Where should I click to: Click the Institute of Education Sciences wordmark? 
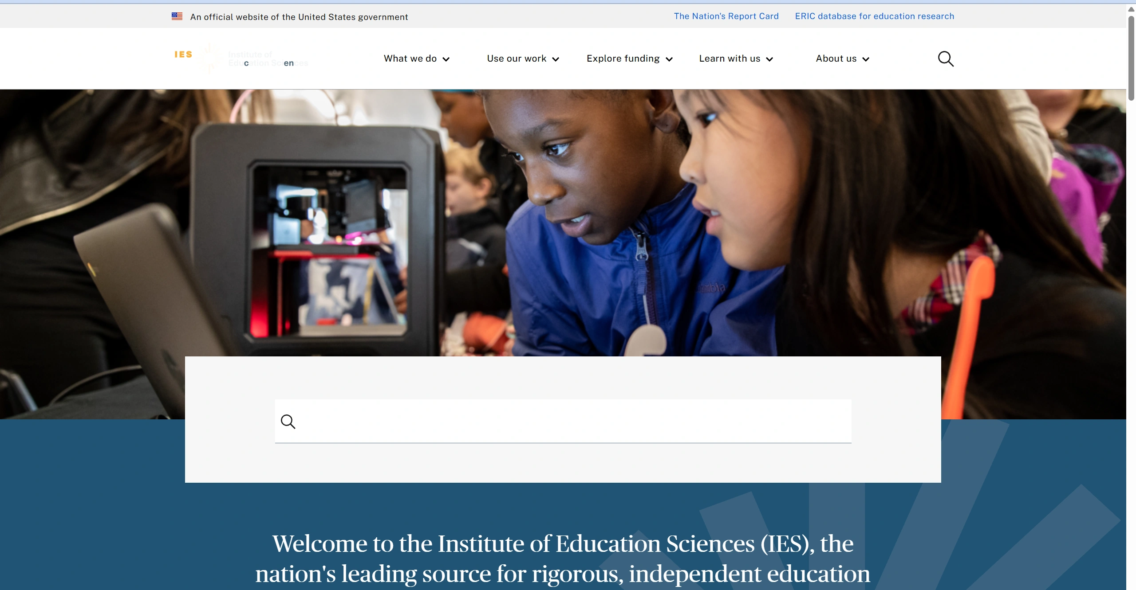click(x=268, y=59)
